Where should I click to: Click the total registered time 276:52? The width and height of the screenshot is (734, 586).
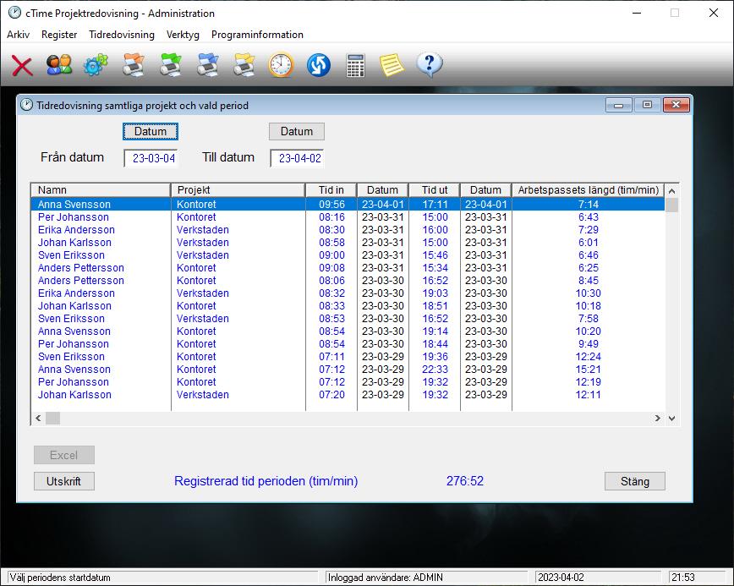pyautogui.click(x=465, y=481)
